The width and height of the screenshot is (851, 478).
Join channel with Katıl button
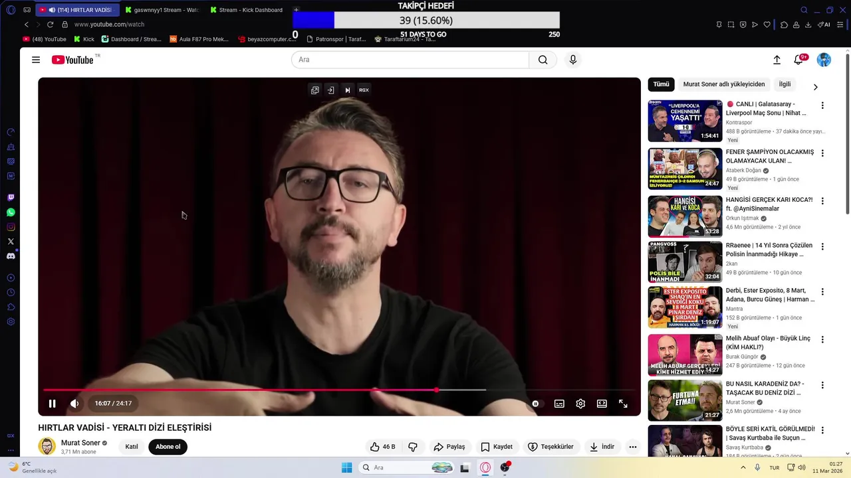(x=132, y=447)
